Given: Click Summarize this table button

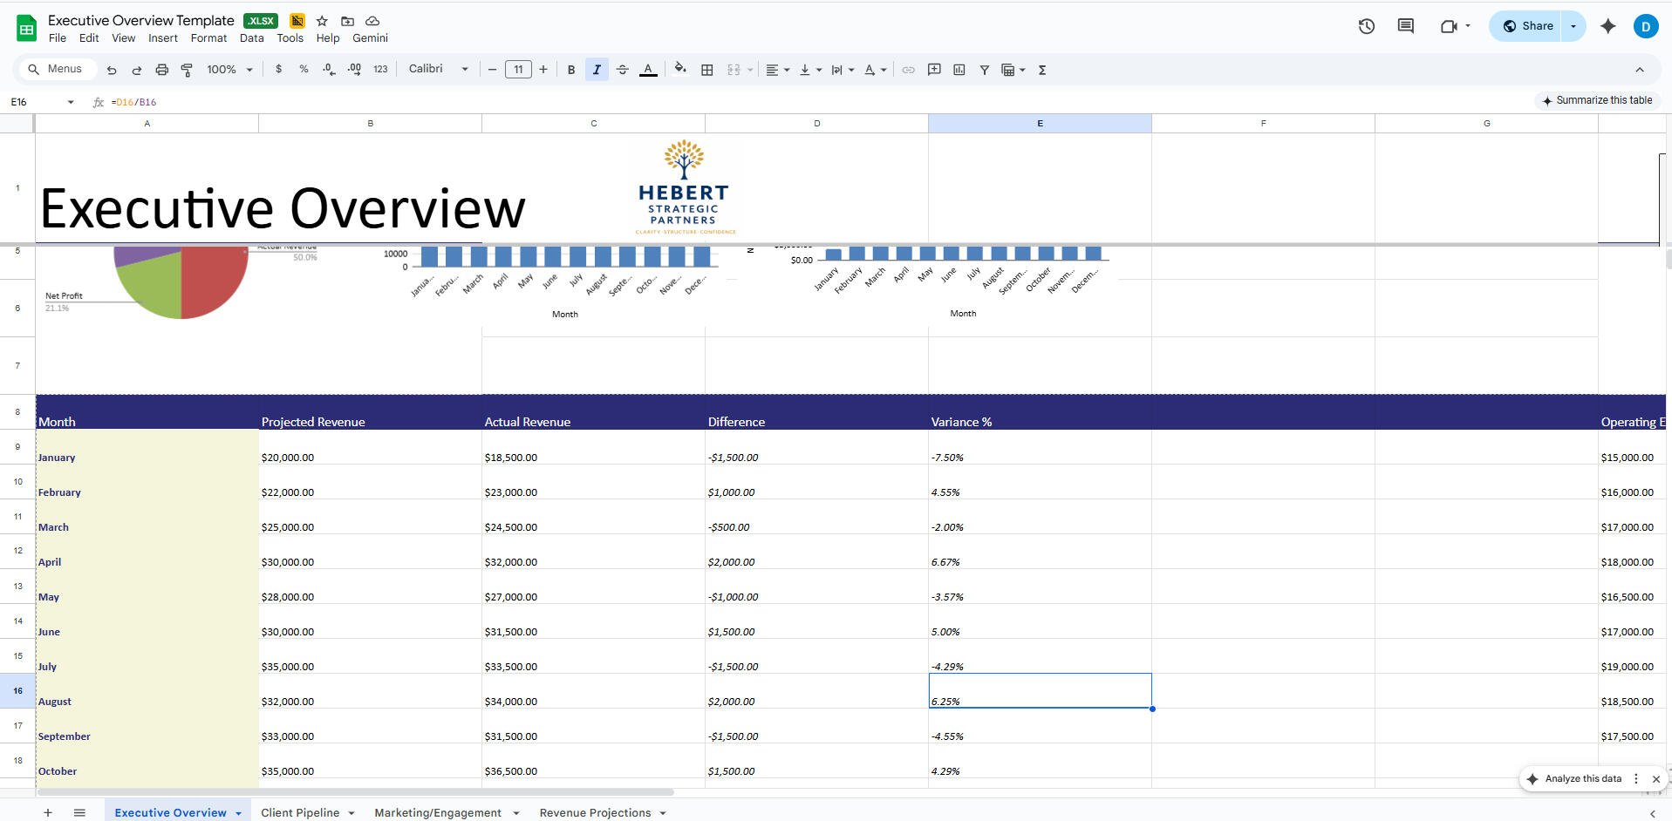Looking at the screenshot, I should (1596, 100).
